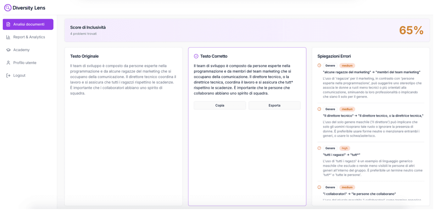Click warning icon for "tutti i ragazzi" error
The height and width of the screenshot is (211, 434).
tap(319, 148)
